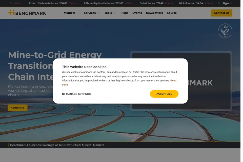This screenshot has height=162, width=243.
Task: Click the Manage Settings gear icon
Action: (63, 94)
